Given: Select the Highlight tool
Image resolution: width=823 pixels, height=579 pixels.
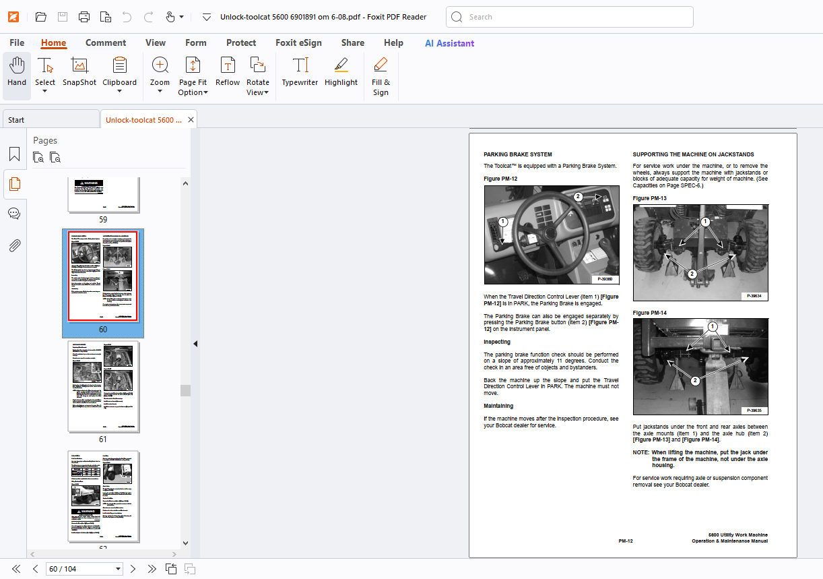Looking at the screenshot, I should tap(341, 71).
